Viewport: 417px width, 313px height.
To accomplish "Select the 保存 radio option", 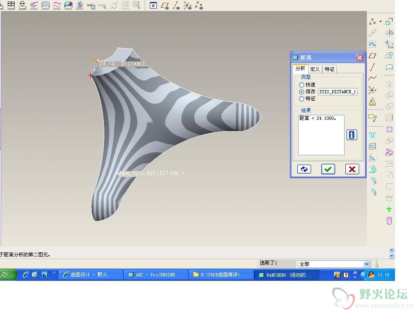I will click(307, 92).
